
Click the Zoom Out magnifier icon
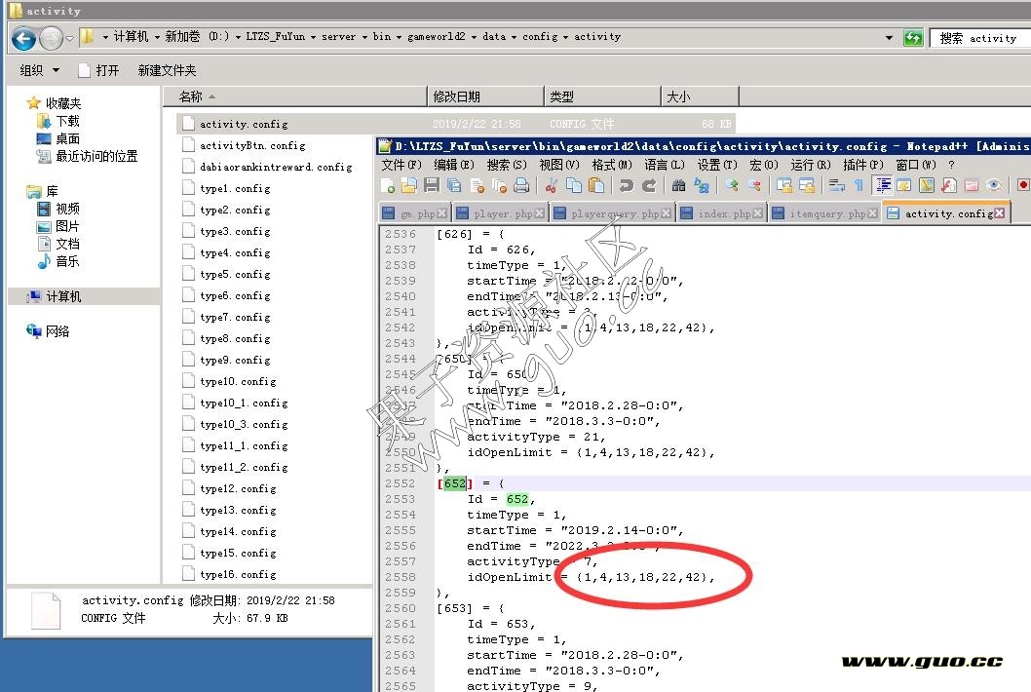754,186
